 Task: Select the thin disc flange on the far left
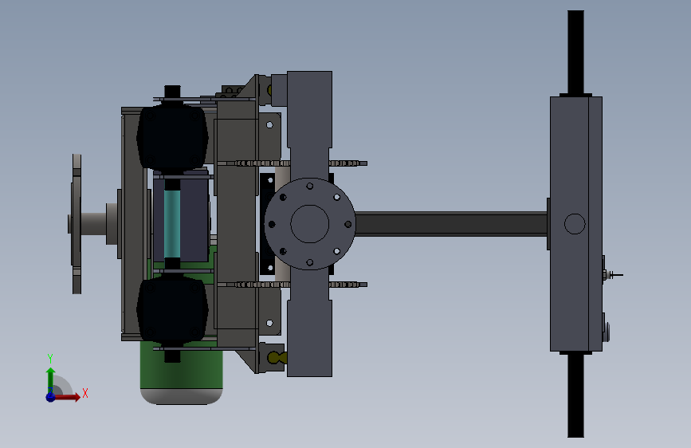point(77,224)
